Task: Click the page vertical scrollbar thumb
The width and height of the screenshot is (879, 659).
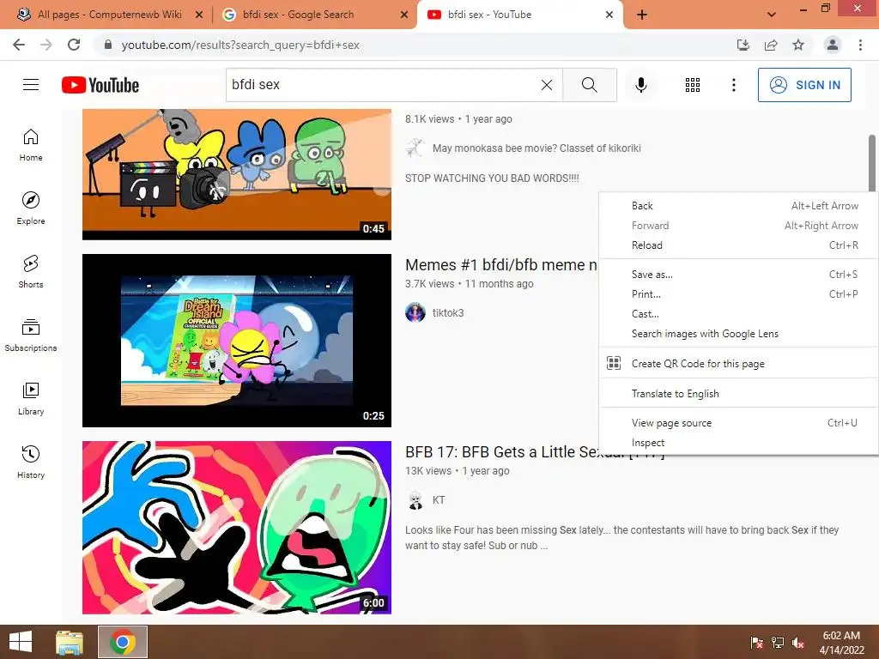Action: (x=872, y=162)
